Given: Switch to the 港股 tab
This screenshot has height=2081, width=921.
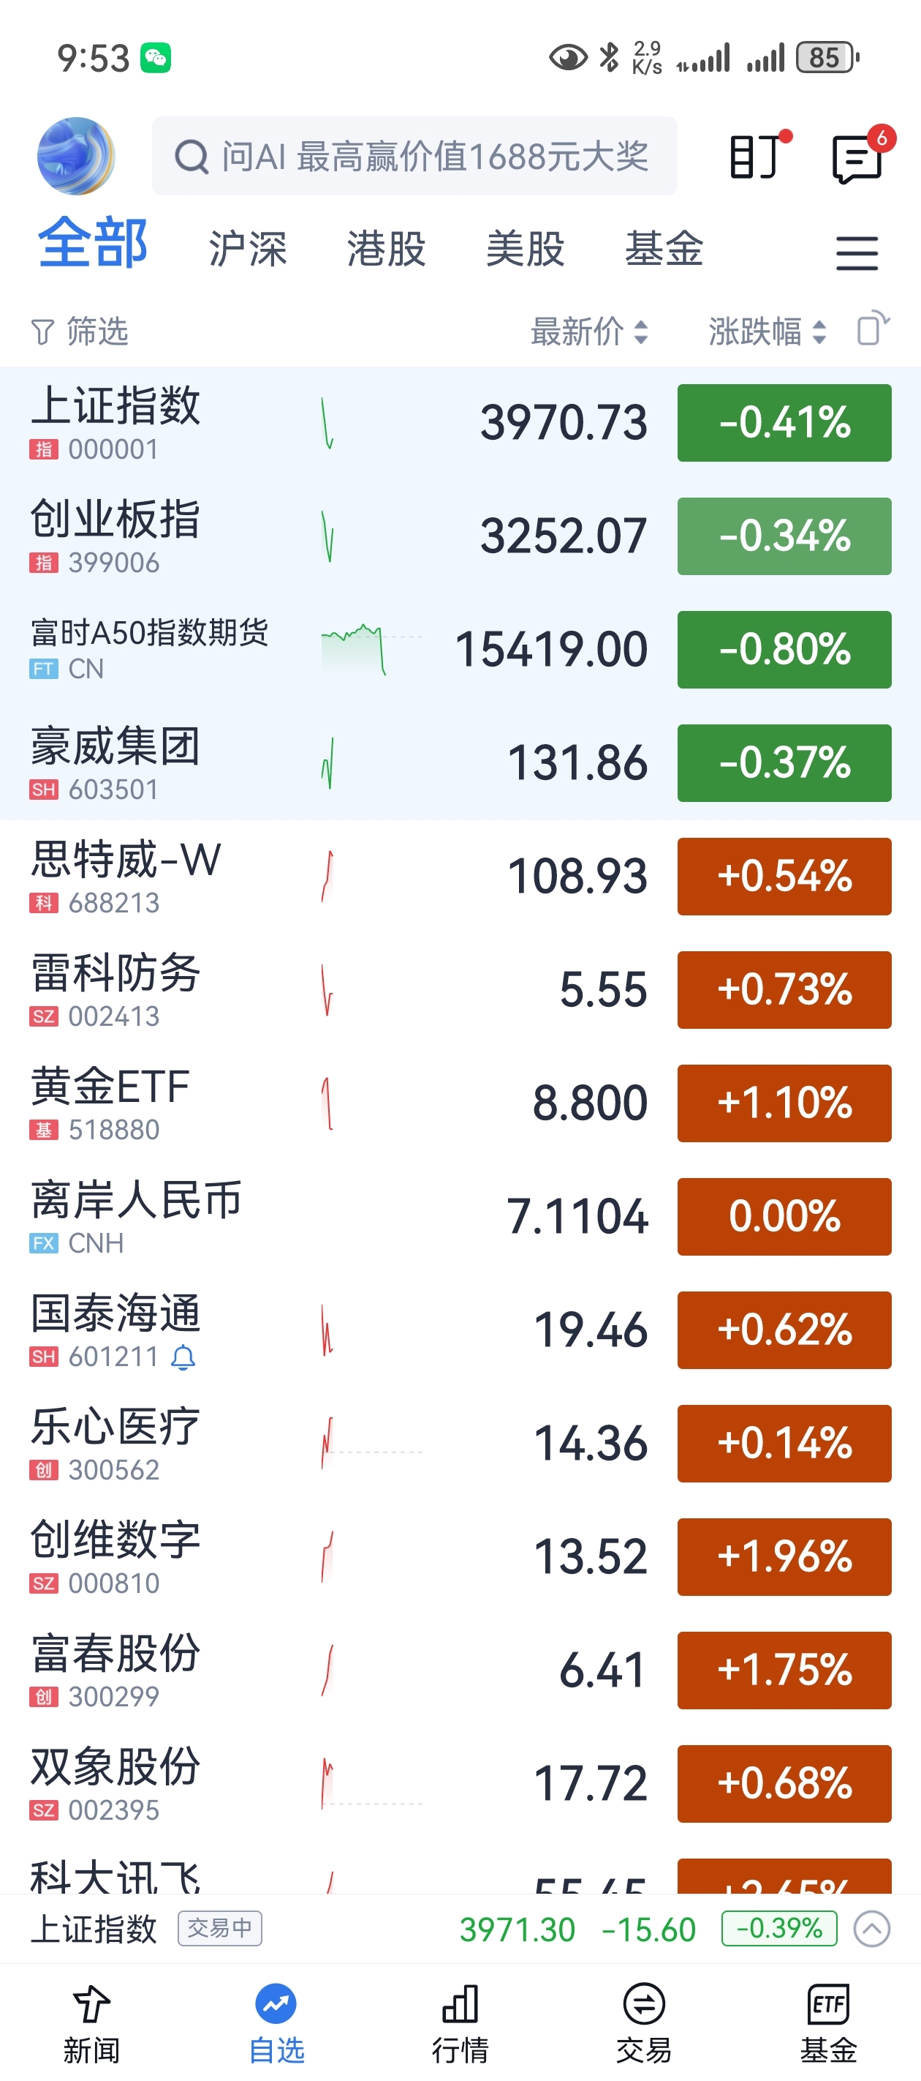Looking at the screenshot, I should (x=387, y=248).
